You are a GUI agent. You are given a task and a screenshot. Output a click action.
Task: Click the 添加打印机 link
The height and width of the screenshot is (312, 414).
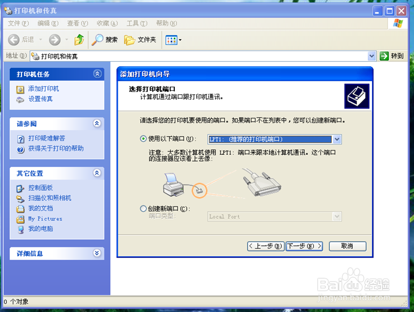pos(44,89)
